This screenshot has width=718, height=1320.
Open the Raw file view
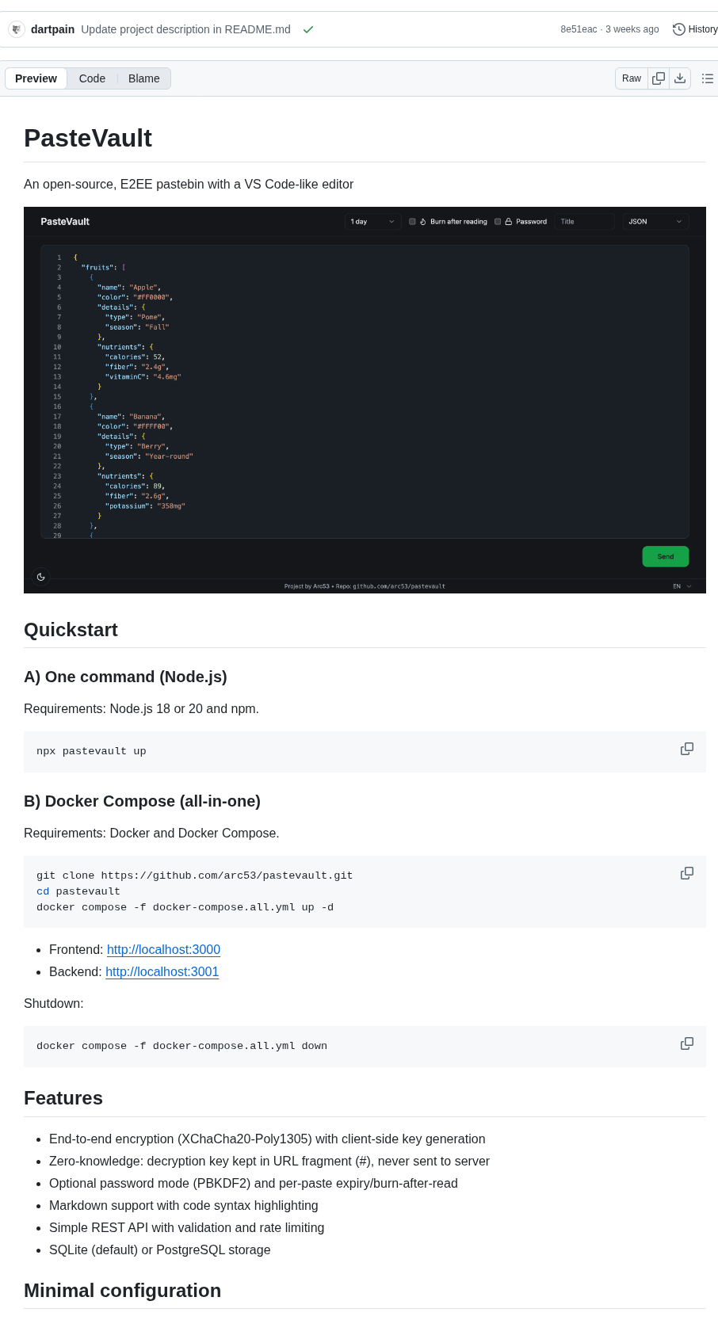[631, 78]
